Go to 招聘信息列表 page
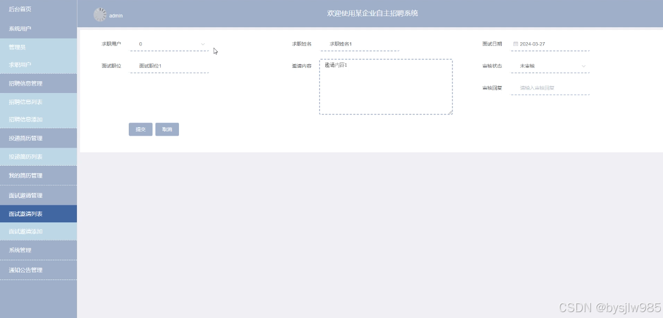The width and height of the screenshot is (663, 318). coord(38,102)
